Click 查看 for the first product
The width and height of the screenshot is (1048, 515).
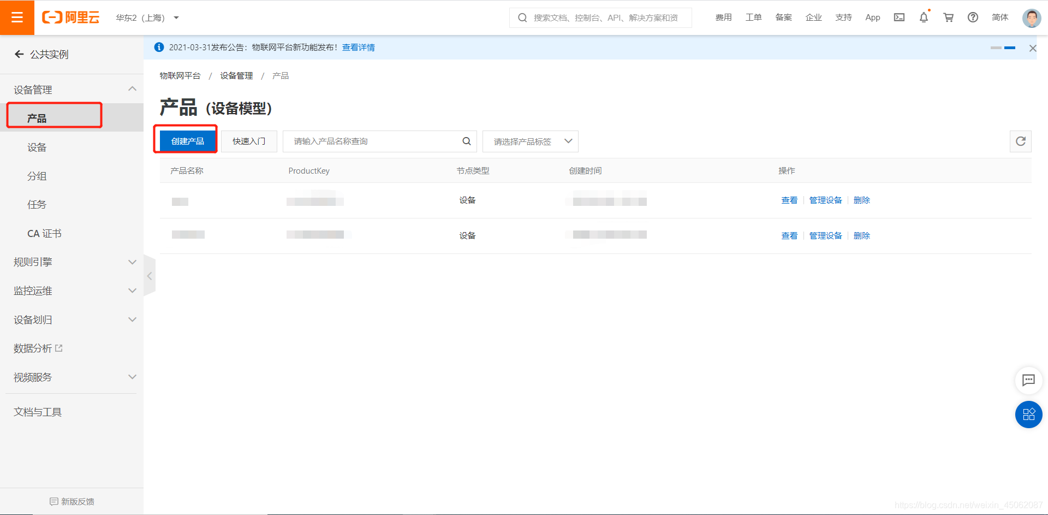(789, 200)
